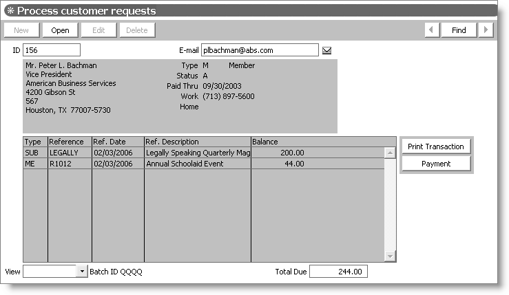Viewport: 509px width, 295px height.
Task: Click the ID input field
Action: (x=52, y=50)
